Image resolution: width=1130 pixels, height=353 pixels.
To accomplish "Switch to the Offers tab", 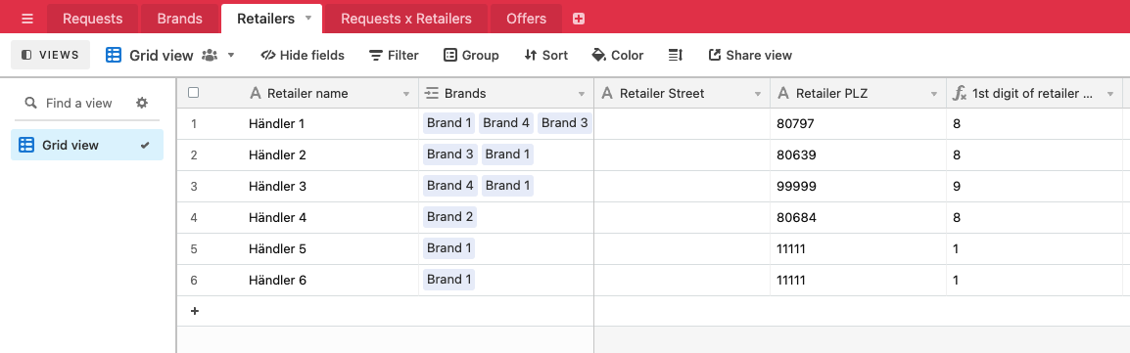I will (526, 19).
